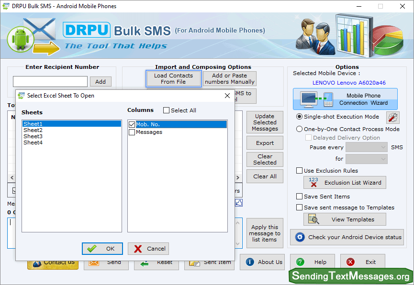This screenshot has height=285, width=414.
Task: Click the red X Cancel button
Action: [148, 249]
